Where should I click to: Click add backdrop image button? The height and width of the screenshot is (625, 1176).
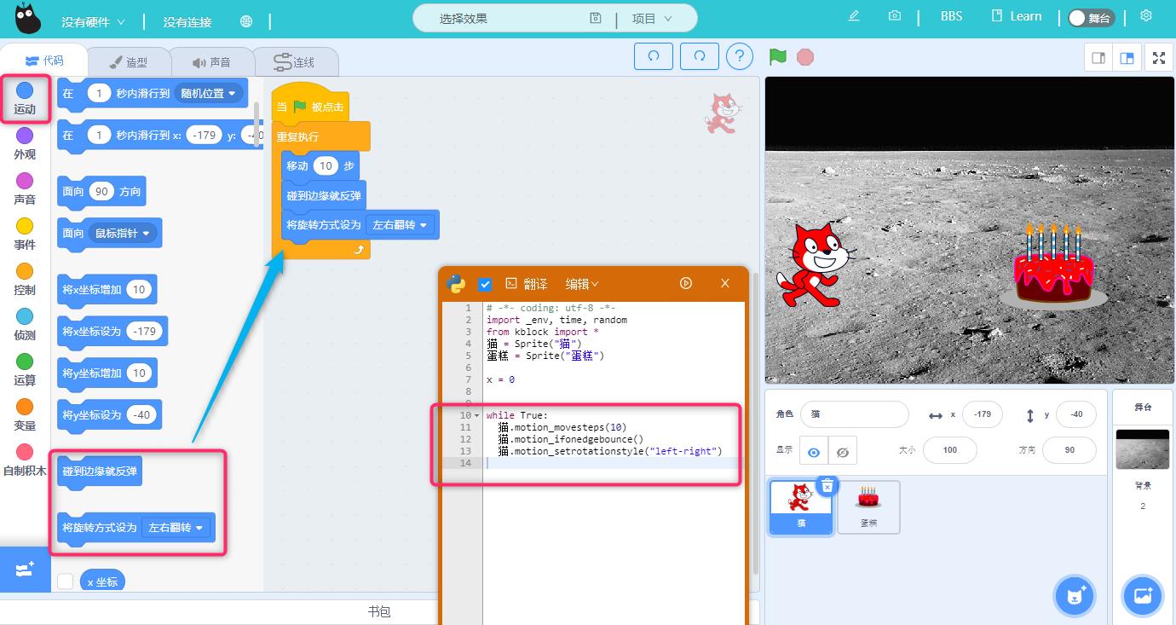pyautogui.click(x=1142, y=594)
